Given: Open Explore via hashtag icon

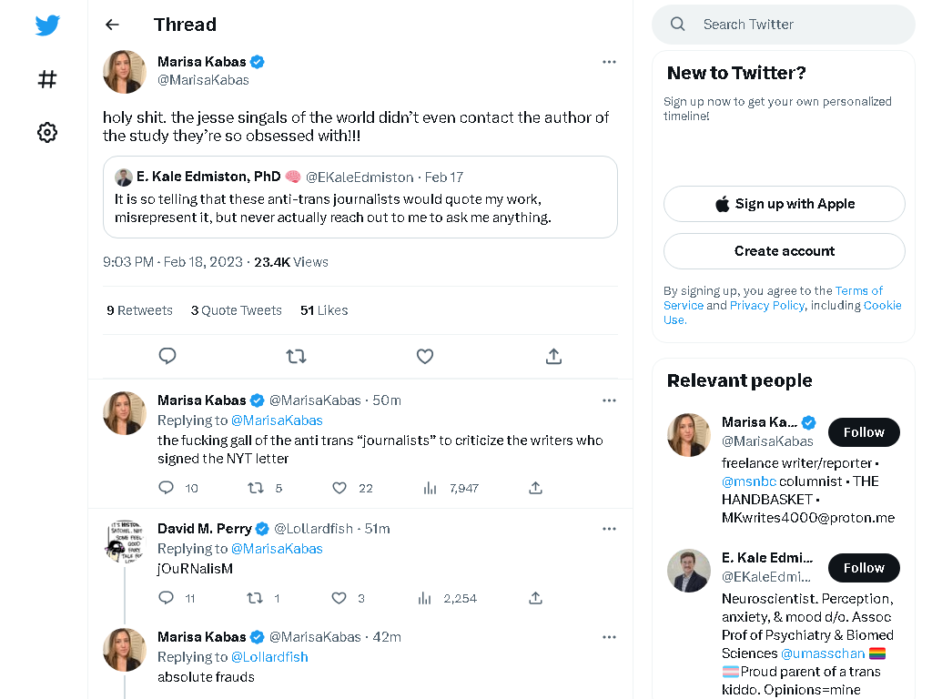Looking at the screenshot, I should point(47,79).
